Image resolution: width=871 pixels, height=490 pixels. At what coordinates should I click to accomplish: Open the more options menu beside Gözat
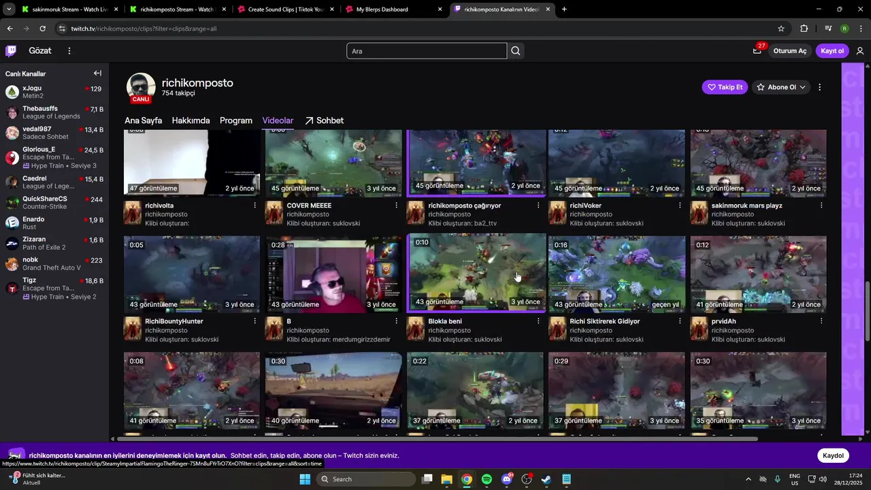click(x=69, y=51)
